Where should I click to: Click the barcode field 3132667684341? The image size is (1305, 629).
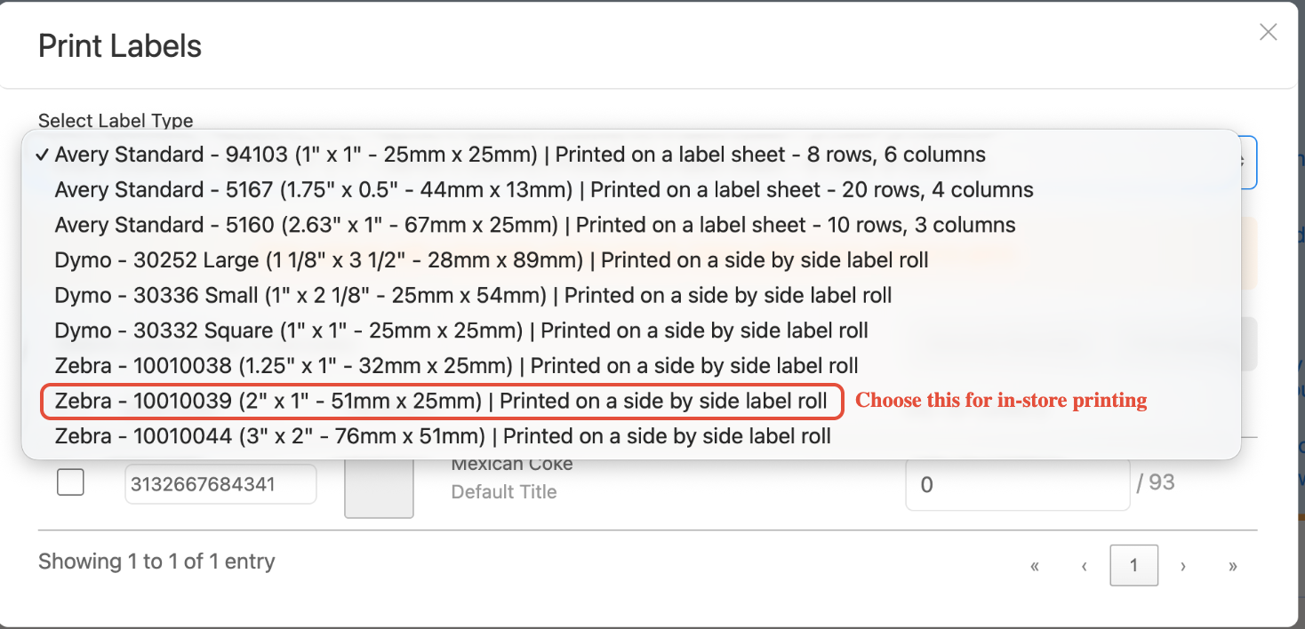(x=220, y=484)
